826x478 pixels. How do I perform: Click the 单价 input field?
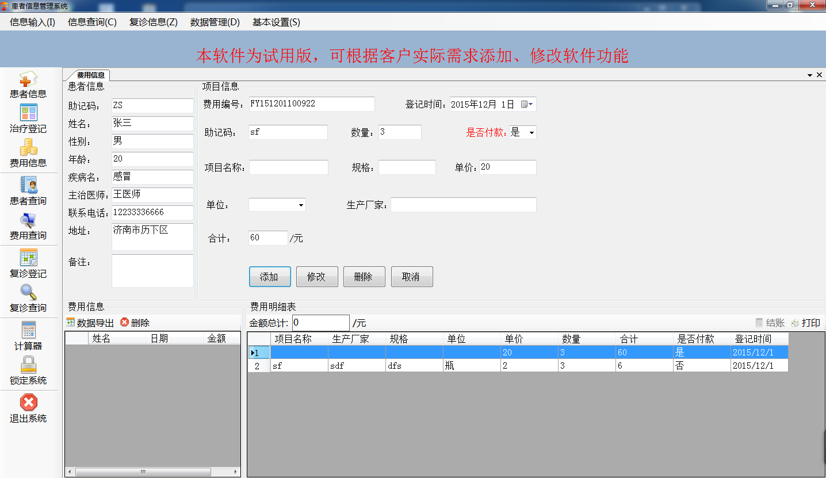click(507, 167)
